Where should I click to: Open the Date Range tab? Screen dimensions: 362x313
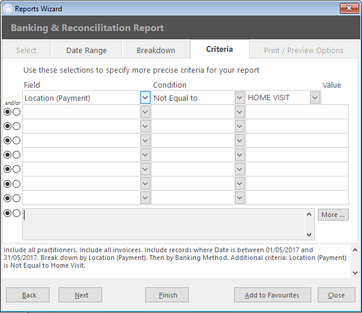click(87, 50)
